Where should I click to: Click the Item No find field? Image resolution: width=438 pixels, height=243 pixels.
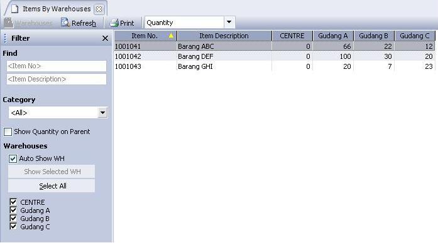tap(57, 66)
